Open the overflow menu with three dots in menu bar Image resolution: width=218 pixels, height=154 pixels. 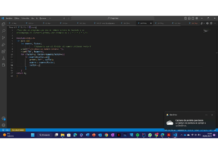pos(50,18)
